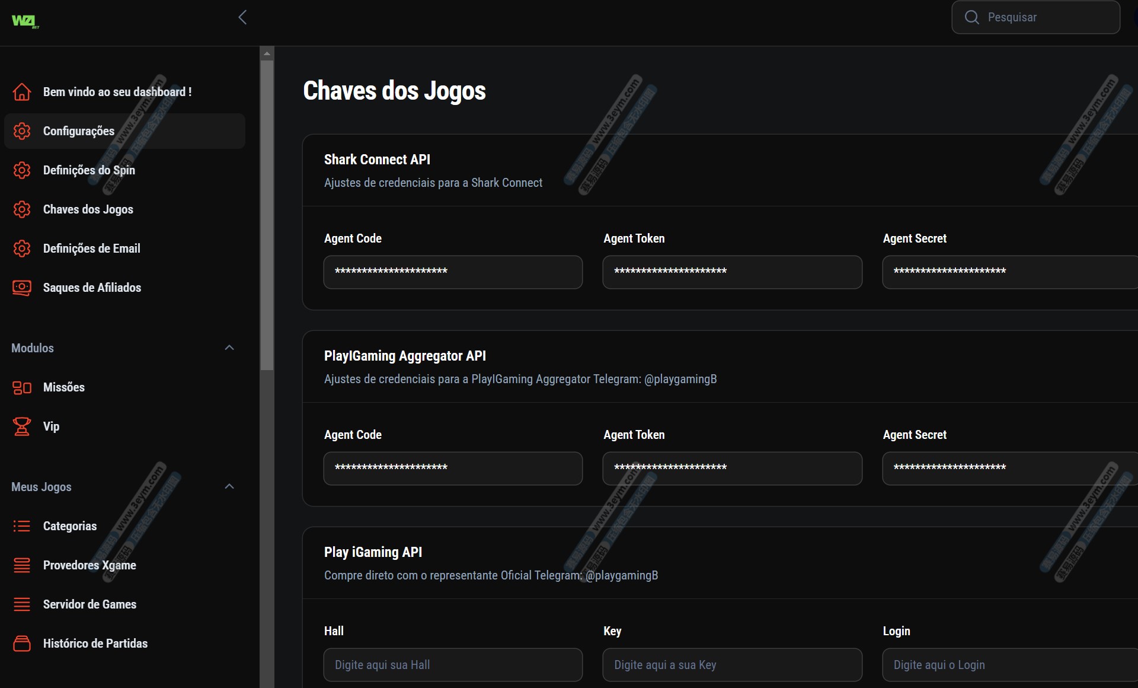
Task: Click the stacked-lines icon beside Provedores Xgame
Action: coord(22,565)
